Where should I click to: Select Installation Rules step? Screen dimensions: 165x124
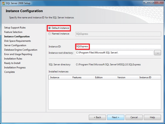point(13,59)
